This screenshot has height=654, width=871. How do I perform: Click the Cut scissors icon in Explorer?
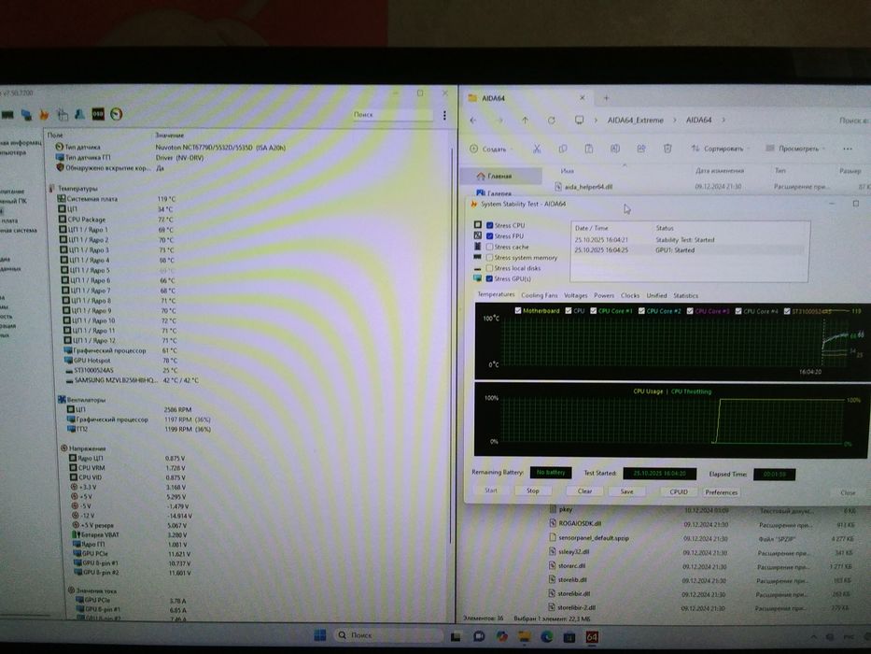537,149
